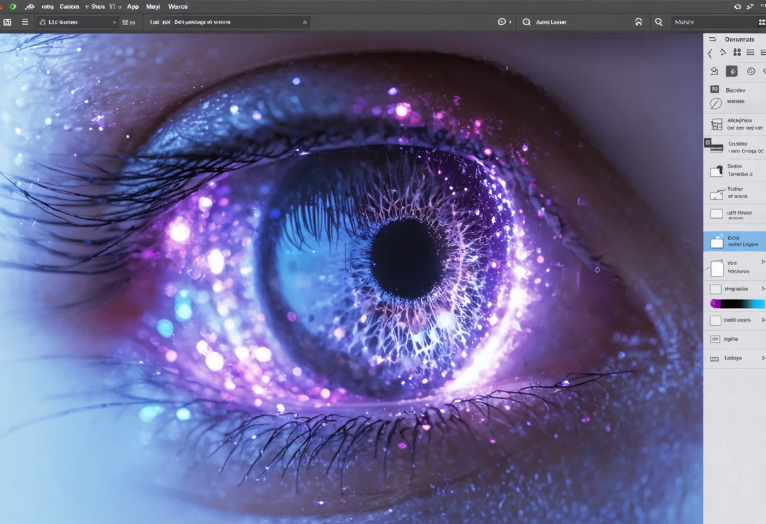Toggle the checkbox on the gradient layer row
Screen dimensions: 766x524
716,288
